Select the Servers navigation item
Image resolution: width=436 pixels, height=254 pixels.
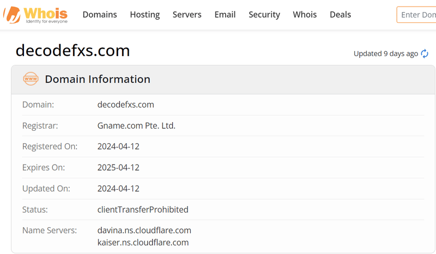point(187,15)
